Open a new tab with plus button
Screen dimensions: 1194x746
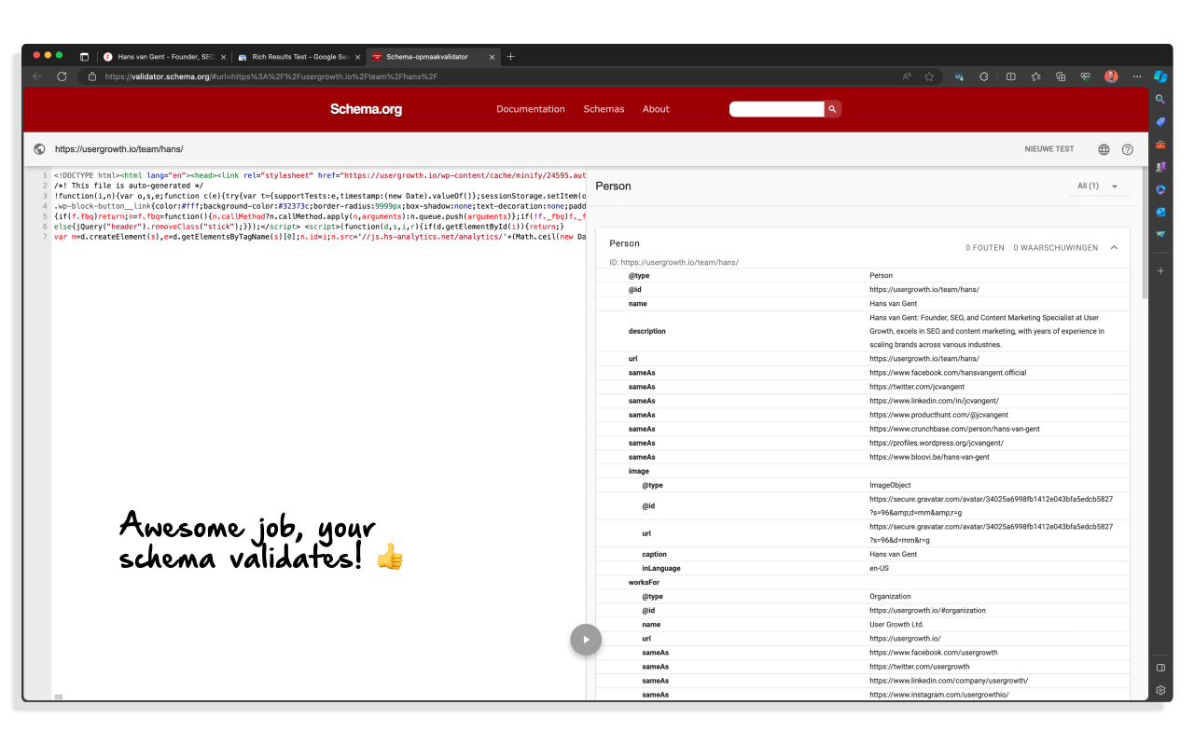click(510, 57)
